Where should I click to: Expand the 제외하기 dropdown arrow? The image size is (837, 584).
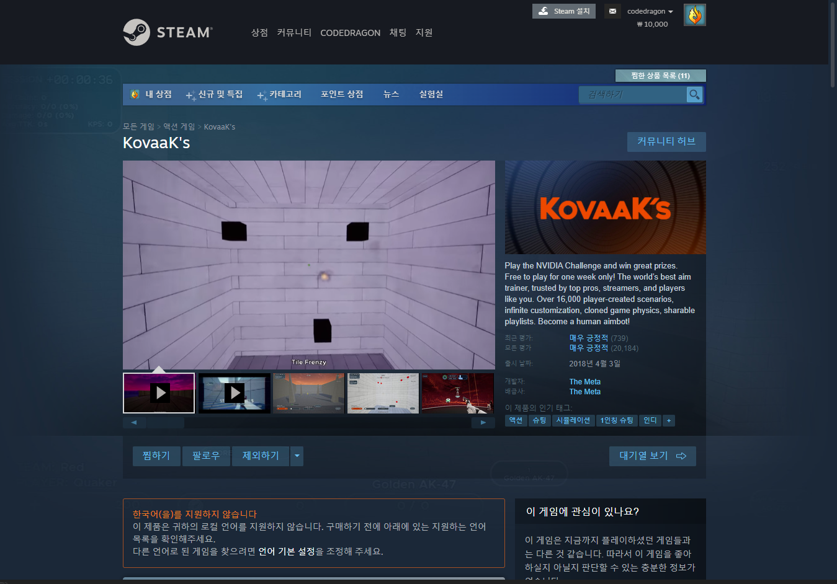pyautogui.click(x=297, y=456)
